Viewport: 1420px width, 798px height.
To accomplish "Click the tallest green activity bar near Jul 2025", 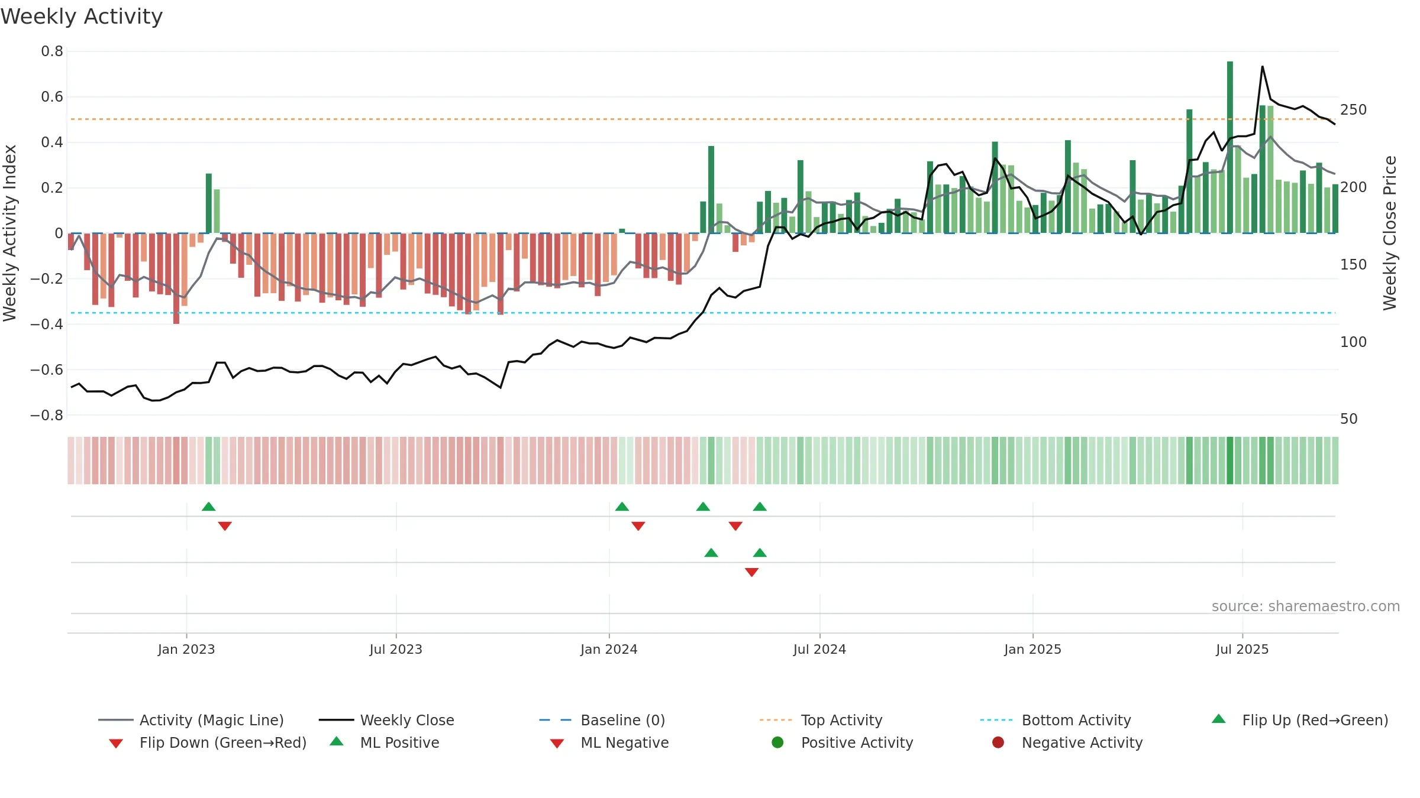I will [x=1230, y=147].
